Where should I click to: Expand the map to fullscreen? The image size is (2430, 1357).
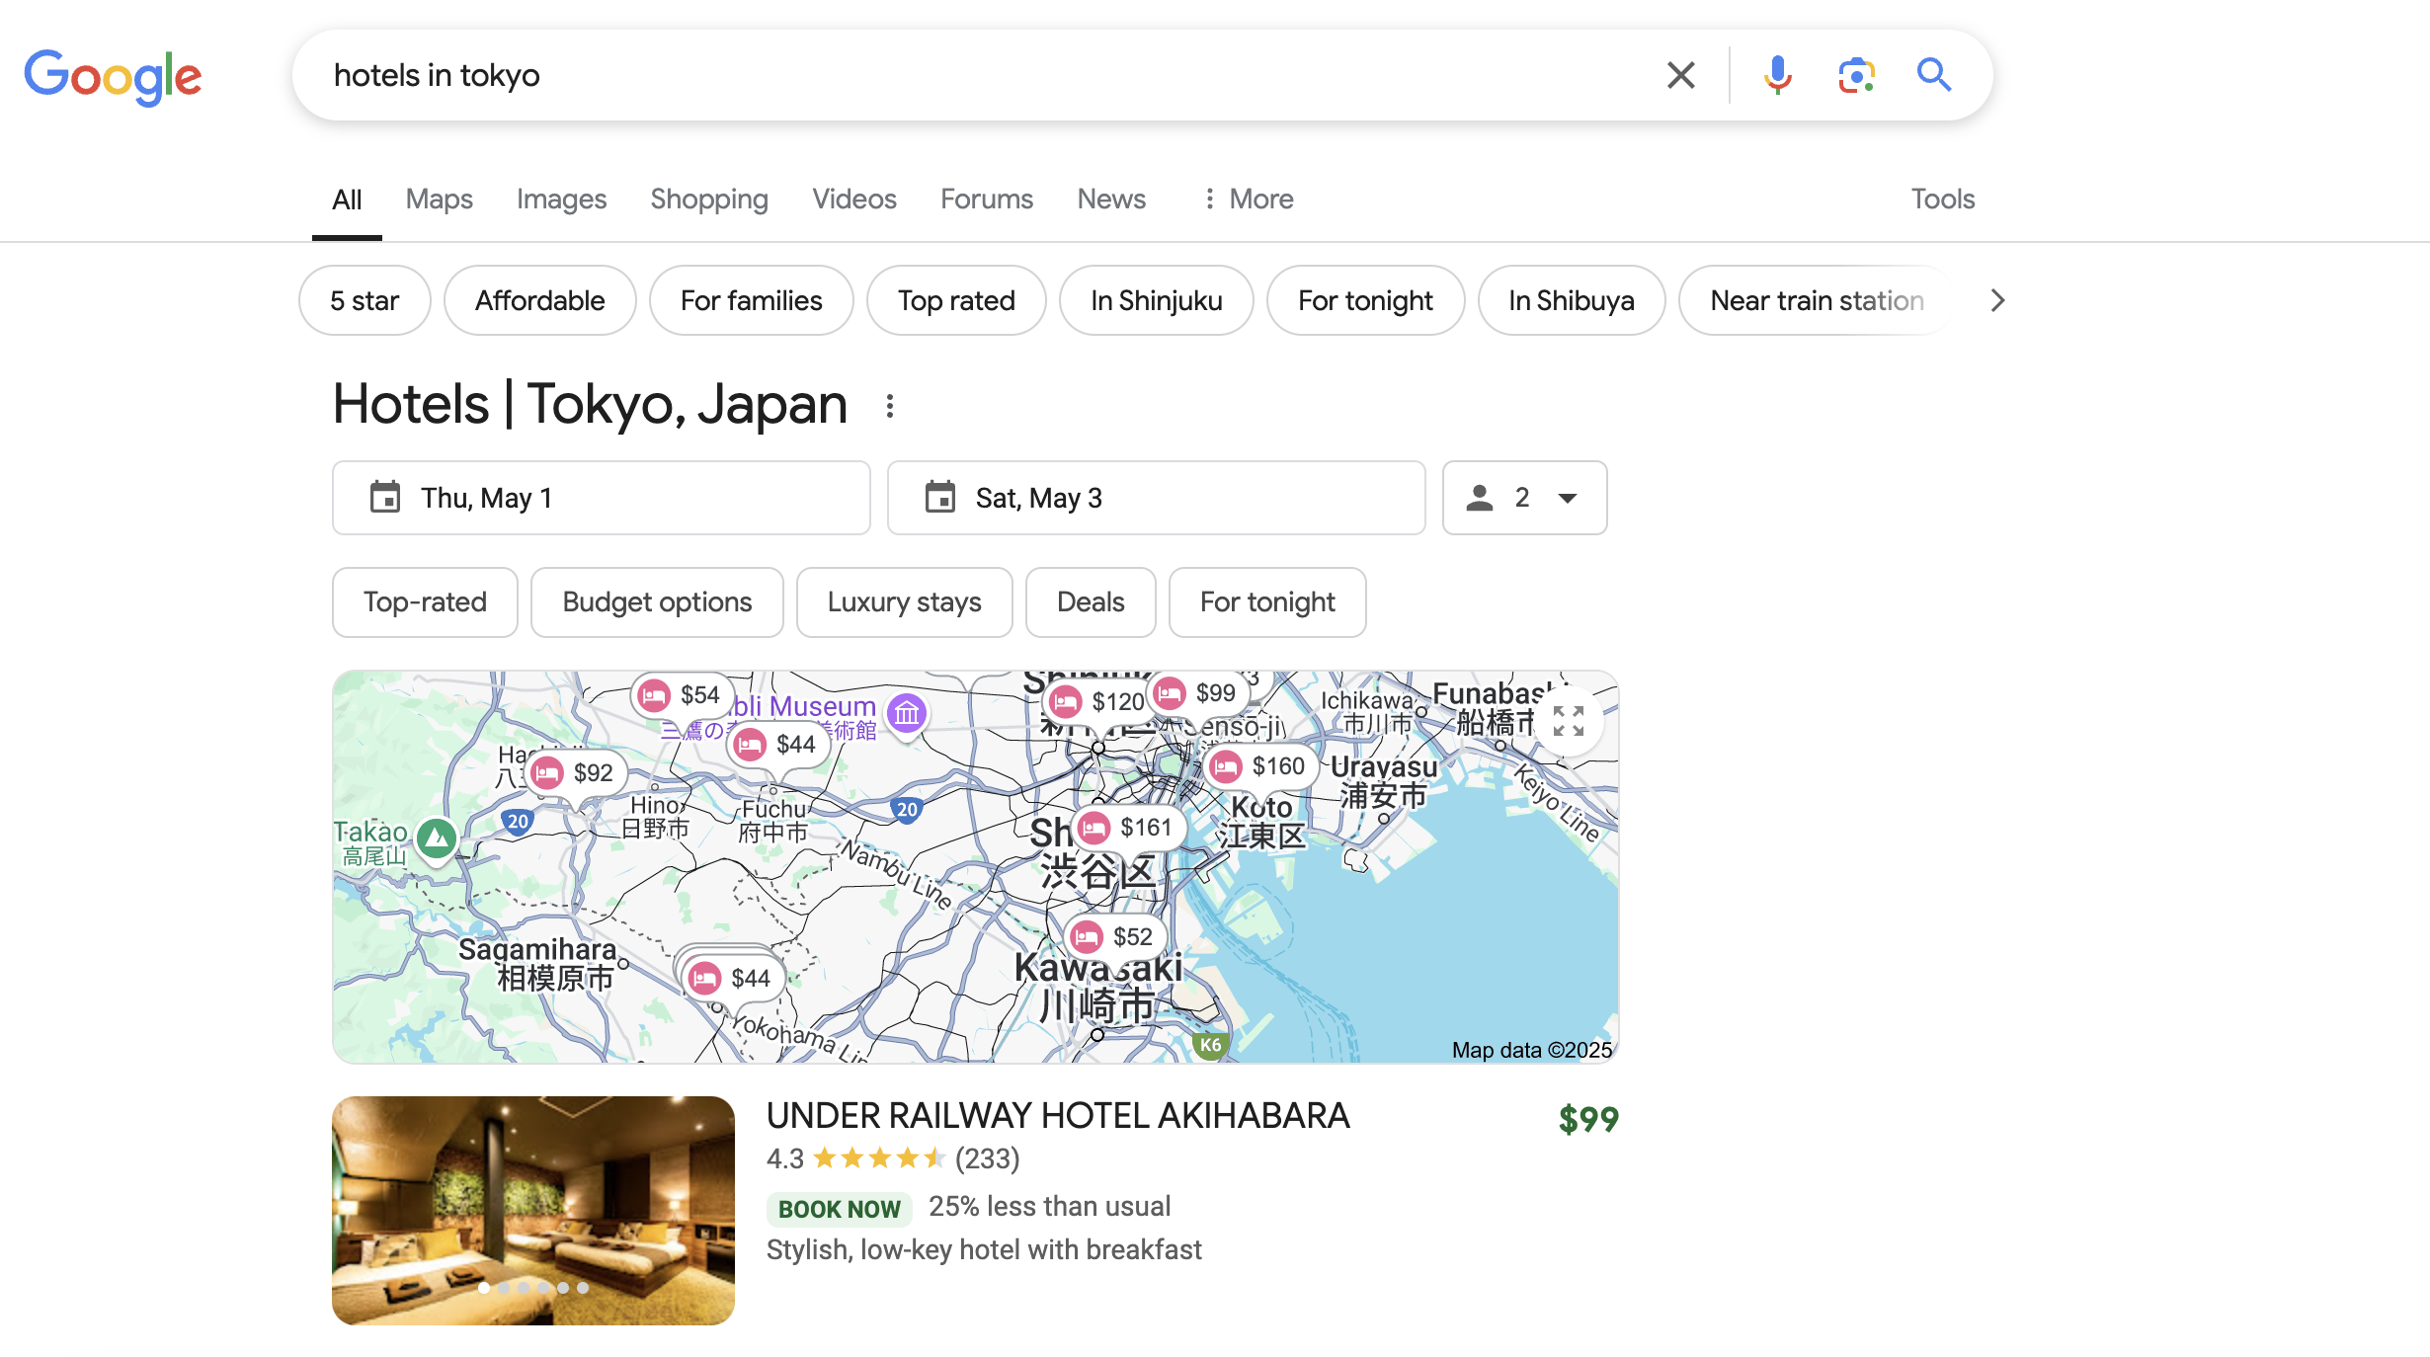click(1569, 722)
